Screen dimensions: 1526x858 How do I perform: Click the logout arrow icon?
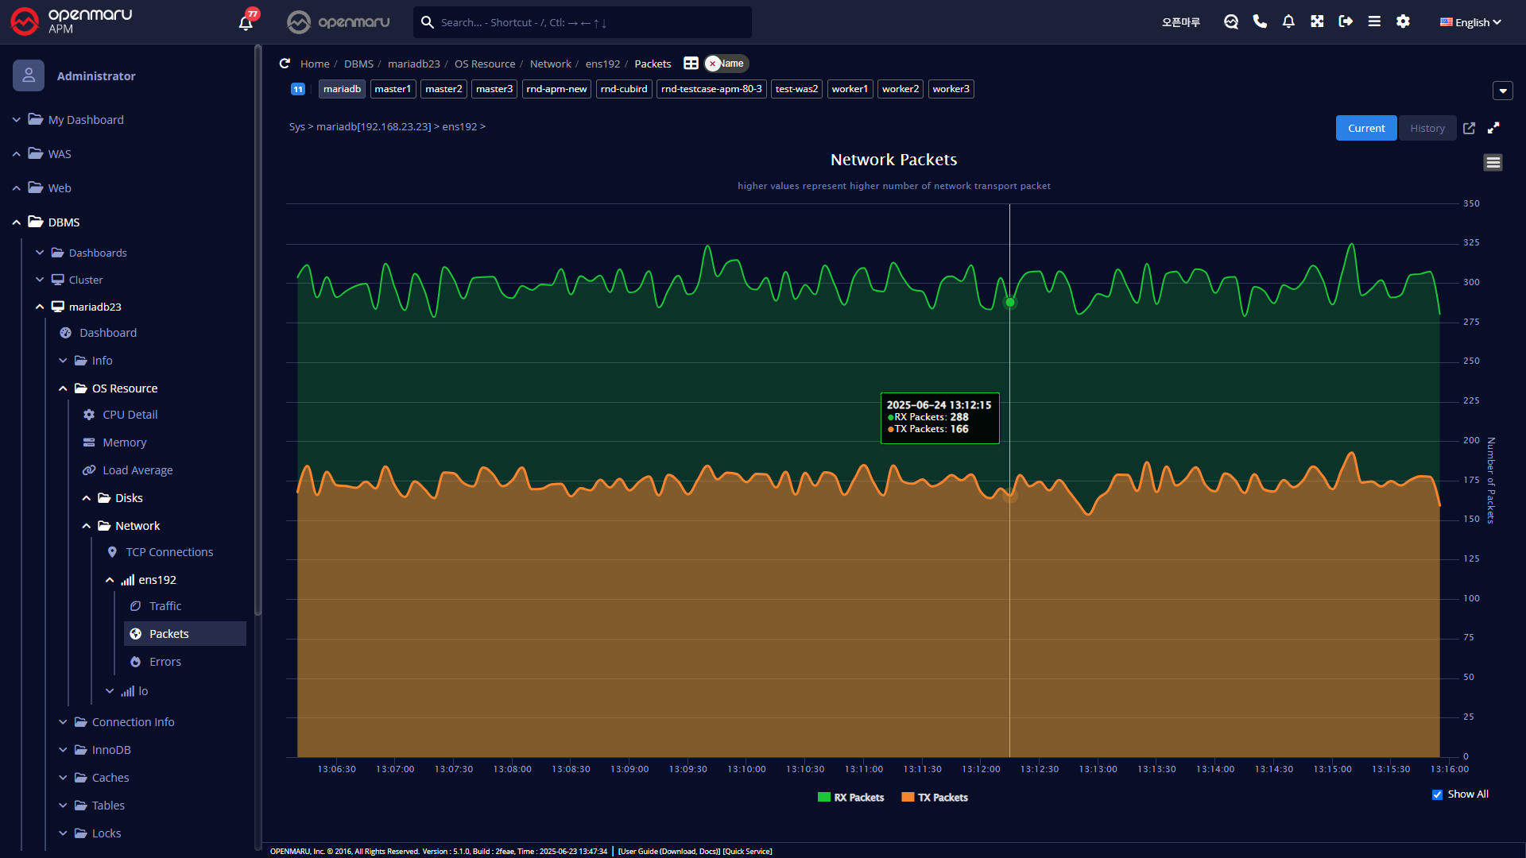[x=1346, y=21]
